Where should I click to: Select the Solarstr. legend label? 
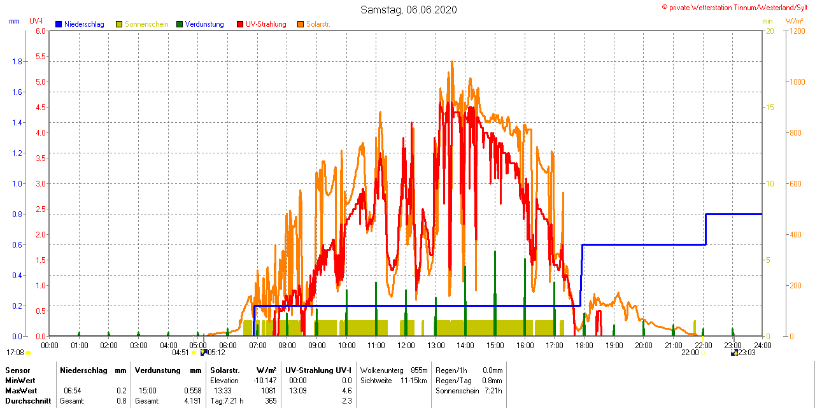(318, 24)
